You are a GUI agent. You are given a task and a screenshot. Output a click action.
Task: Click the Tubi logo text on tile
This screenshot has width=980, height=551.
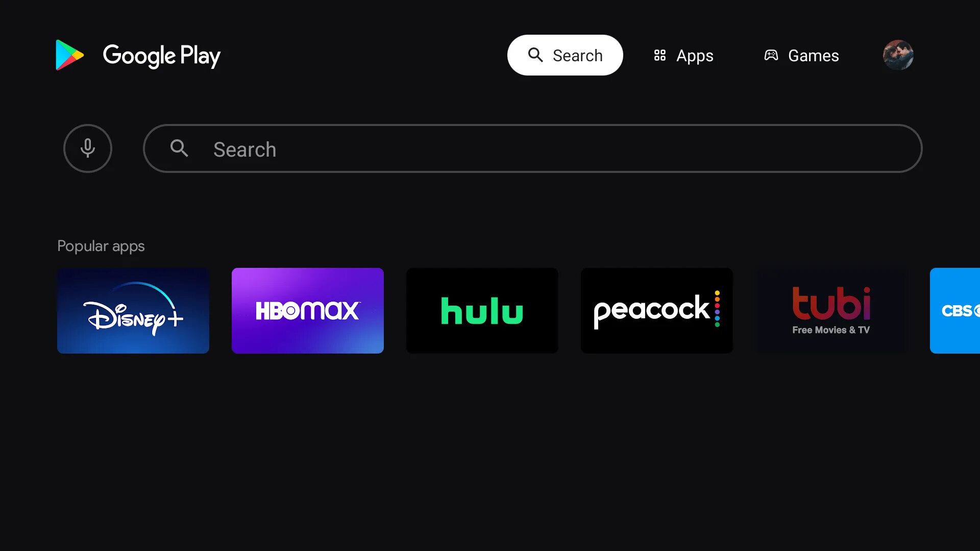click(831, 304)
